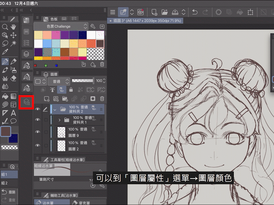Image resolution: width=274 pixels, height=205 pixels.
Task: Select the Move layer tool
Action: (13, 35)
